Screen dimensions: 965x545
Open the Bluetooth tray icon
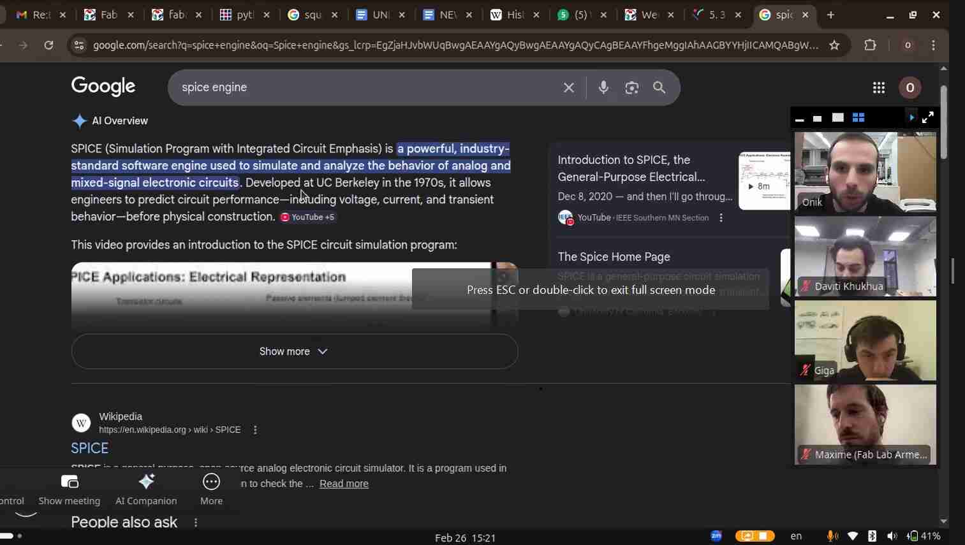[872, 537]
